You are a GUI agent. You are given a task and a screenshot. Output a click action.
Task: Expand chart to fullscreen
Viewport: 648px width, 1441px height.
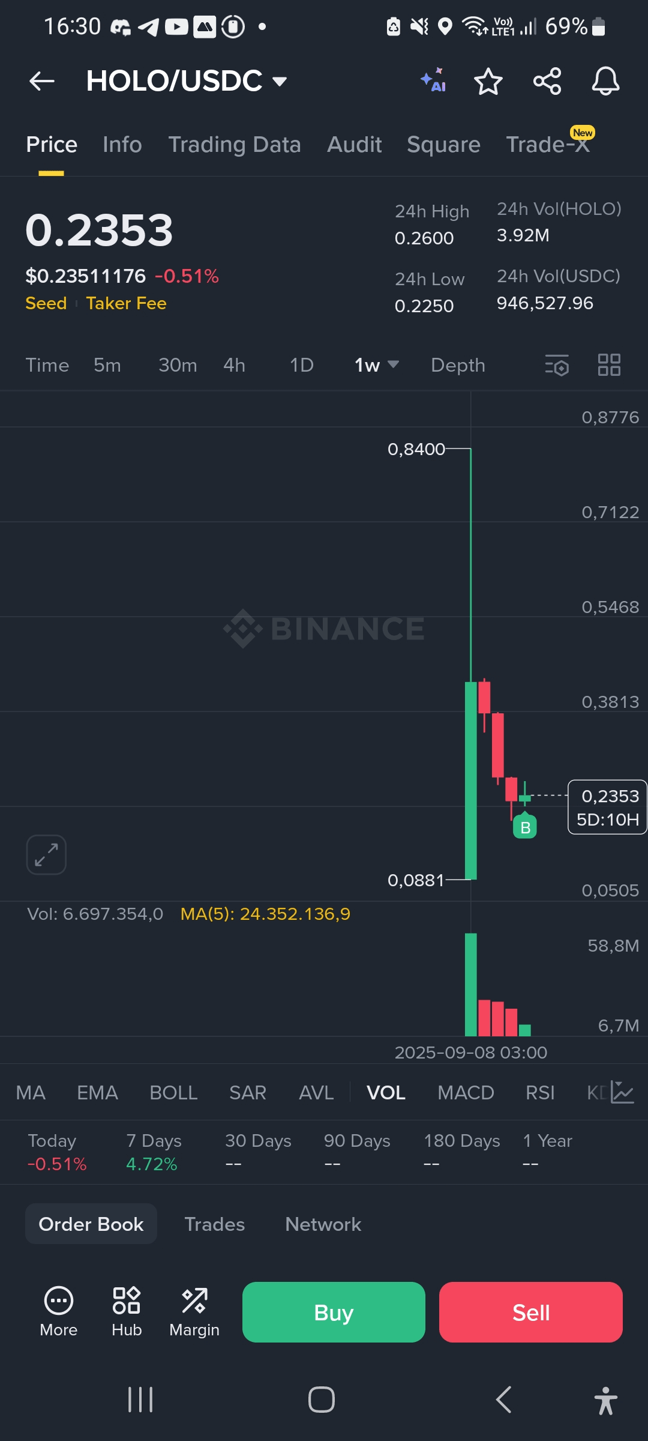pyautogui.click(x=46, y=854)
